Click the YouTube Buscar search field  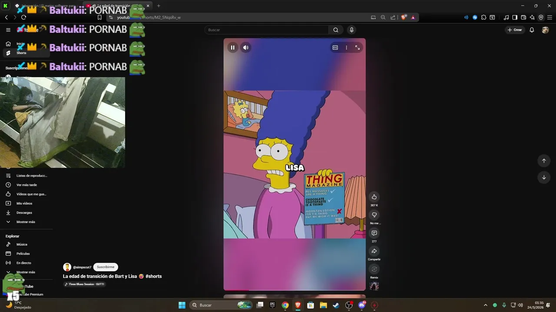click(x=267, y=30)
